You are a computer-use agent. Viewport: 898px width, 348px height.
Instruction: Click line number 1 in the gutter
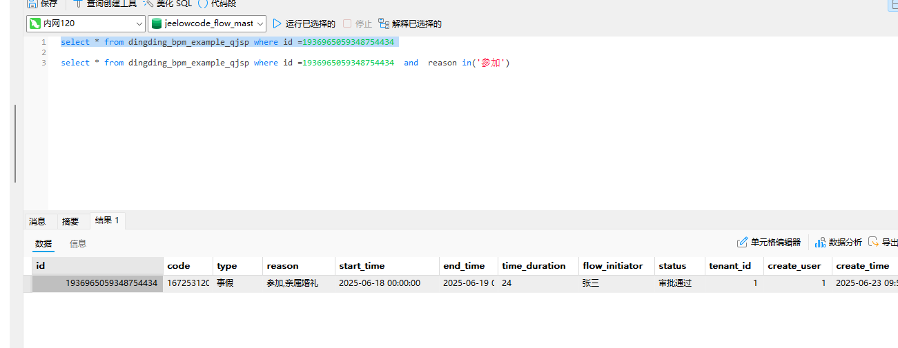pyautogui.click(x=43, y=42)
